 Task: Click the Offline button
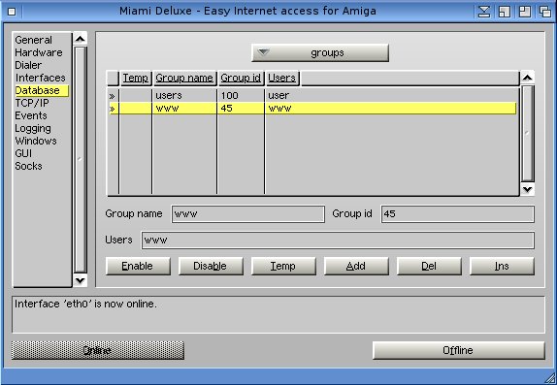[x=459, y=350]
